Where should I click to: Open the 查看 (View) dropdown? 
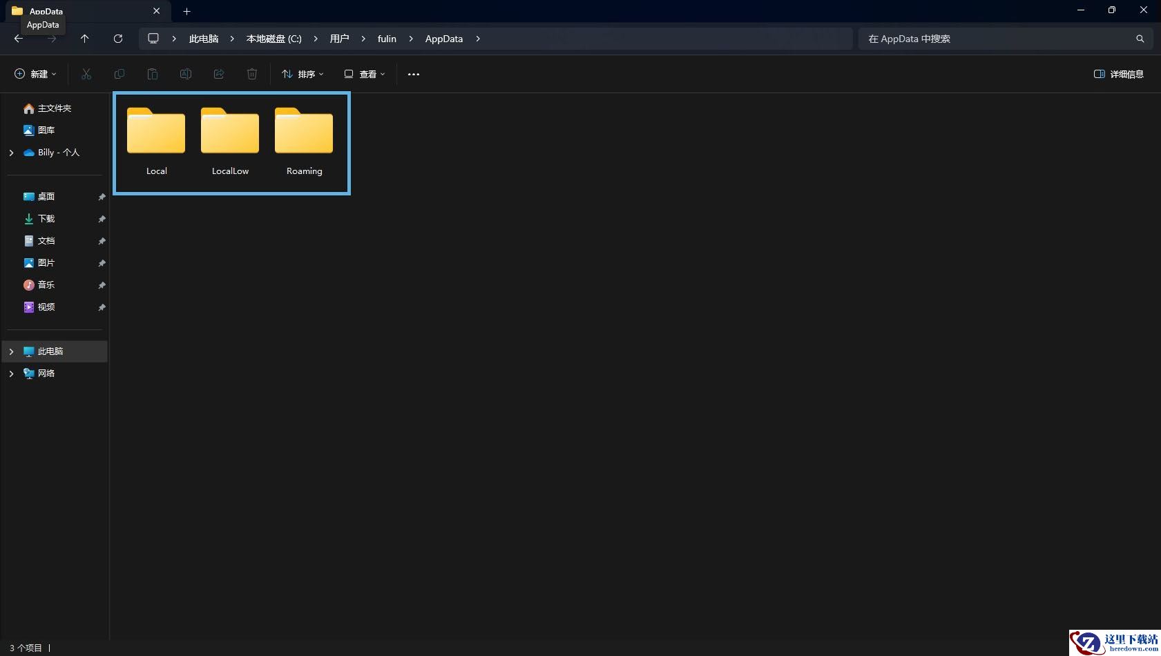[x=365, y=74]
